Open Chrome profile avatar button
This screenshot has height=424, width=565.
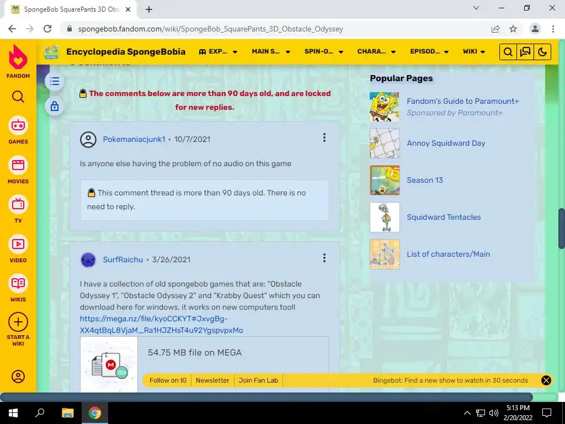point(535,29)
